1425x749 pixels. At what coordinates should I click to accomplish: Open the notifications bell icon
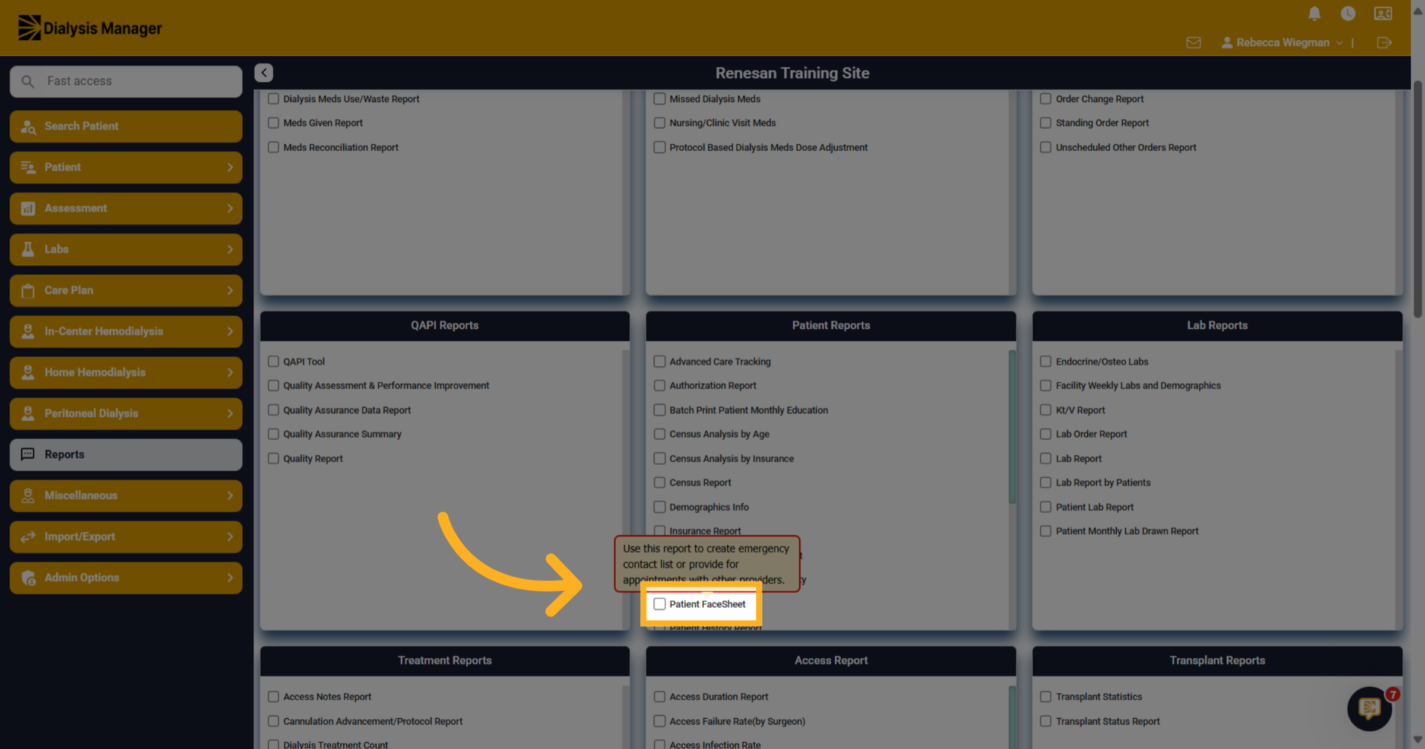1314,14
